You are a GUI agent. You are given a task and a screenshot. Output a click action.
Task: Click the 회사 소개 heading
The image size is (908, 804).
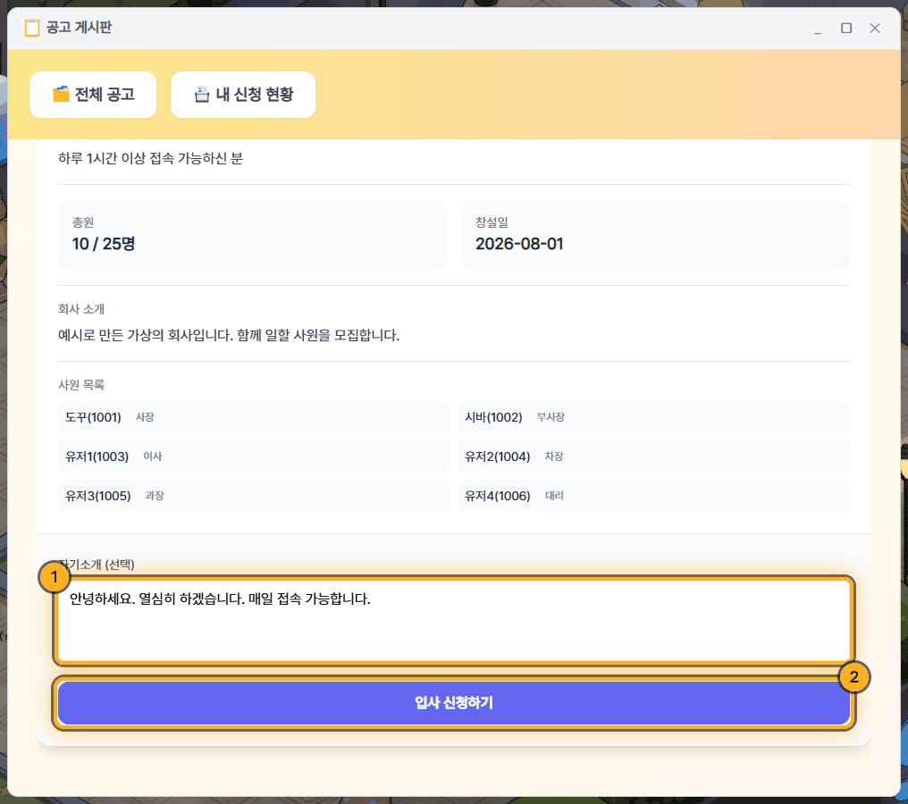click(81, 309)
